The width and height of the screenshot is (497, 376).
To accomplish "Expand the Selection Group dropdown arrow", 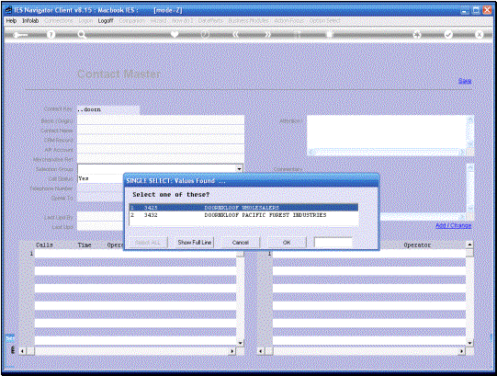I will pyautogui.click(x=240, y=169).
